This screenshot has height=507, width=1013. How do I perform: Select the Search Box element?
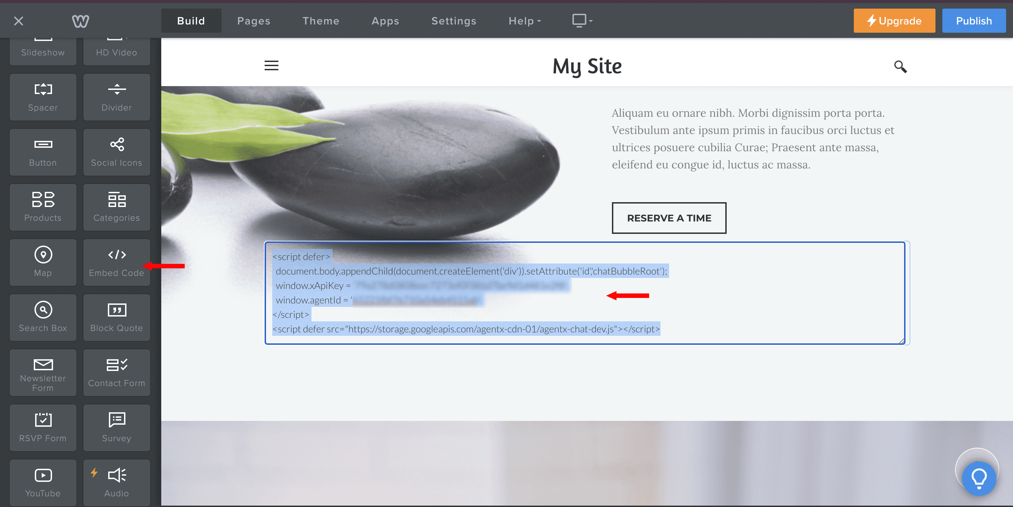point(43,317)
